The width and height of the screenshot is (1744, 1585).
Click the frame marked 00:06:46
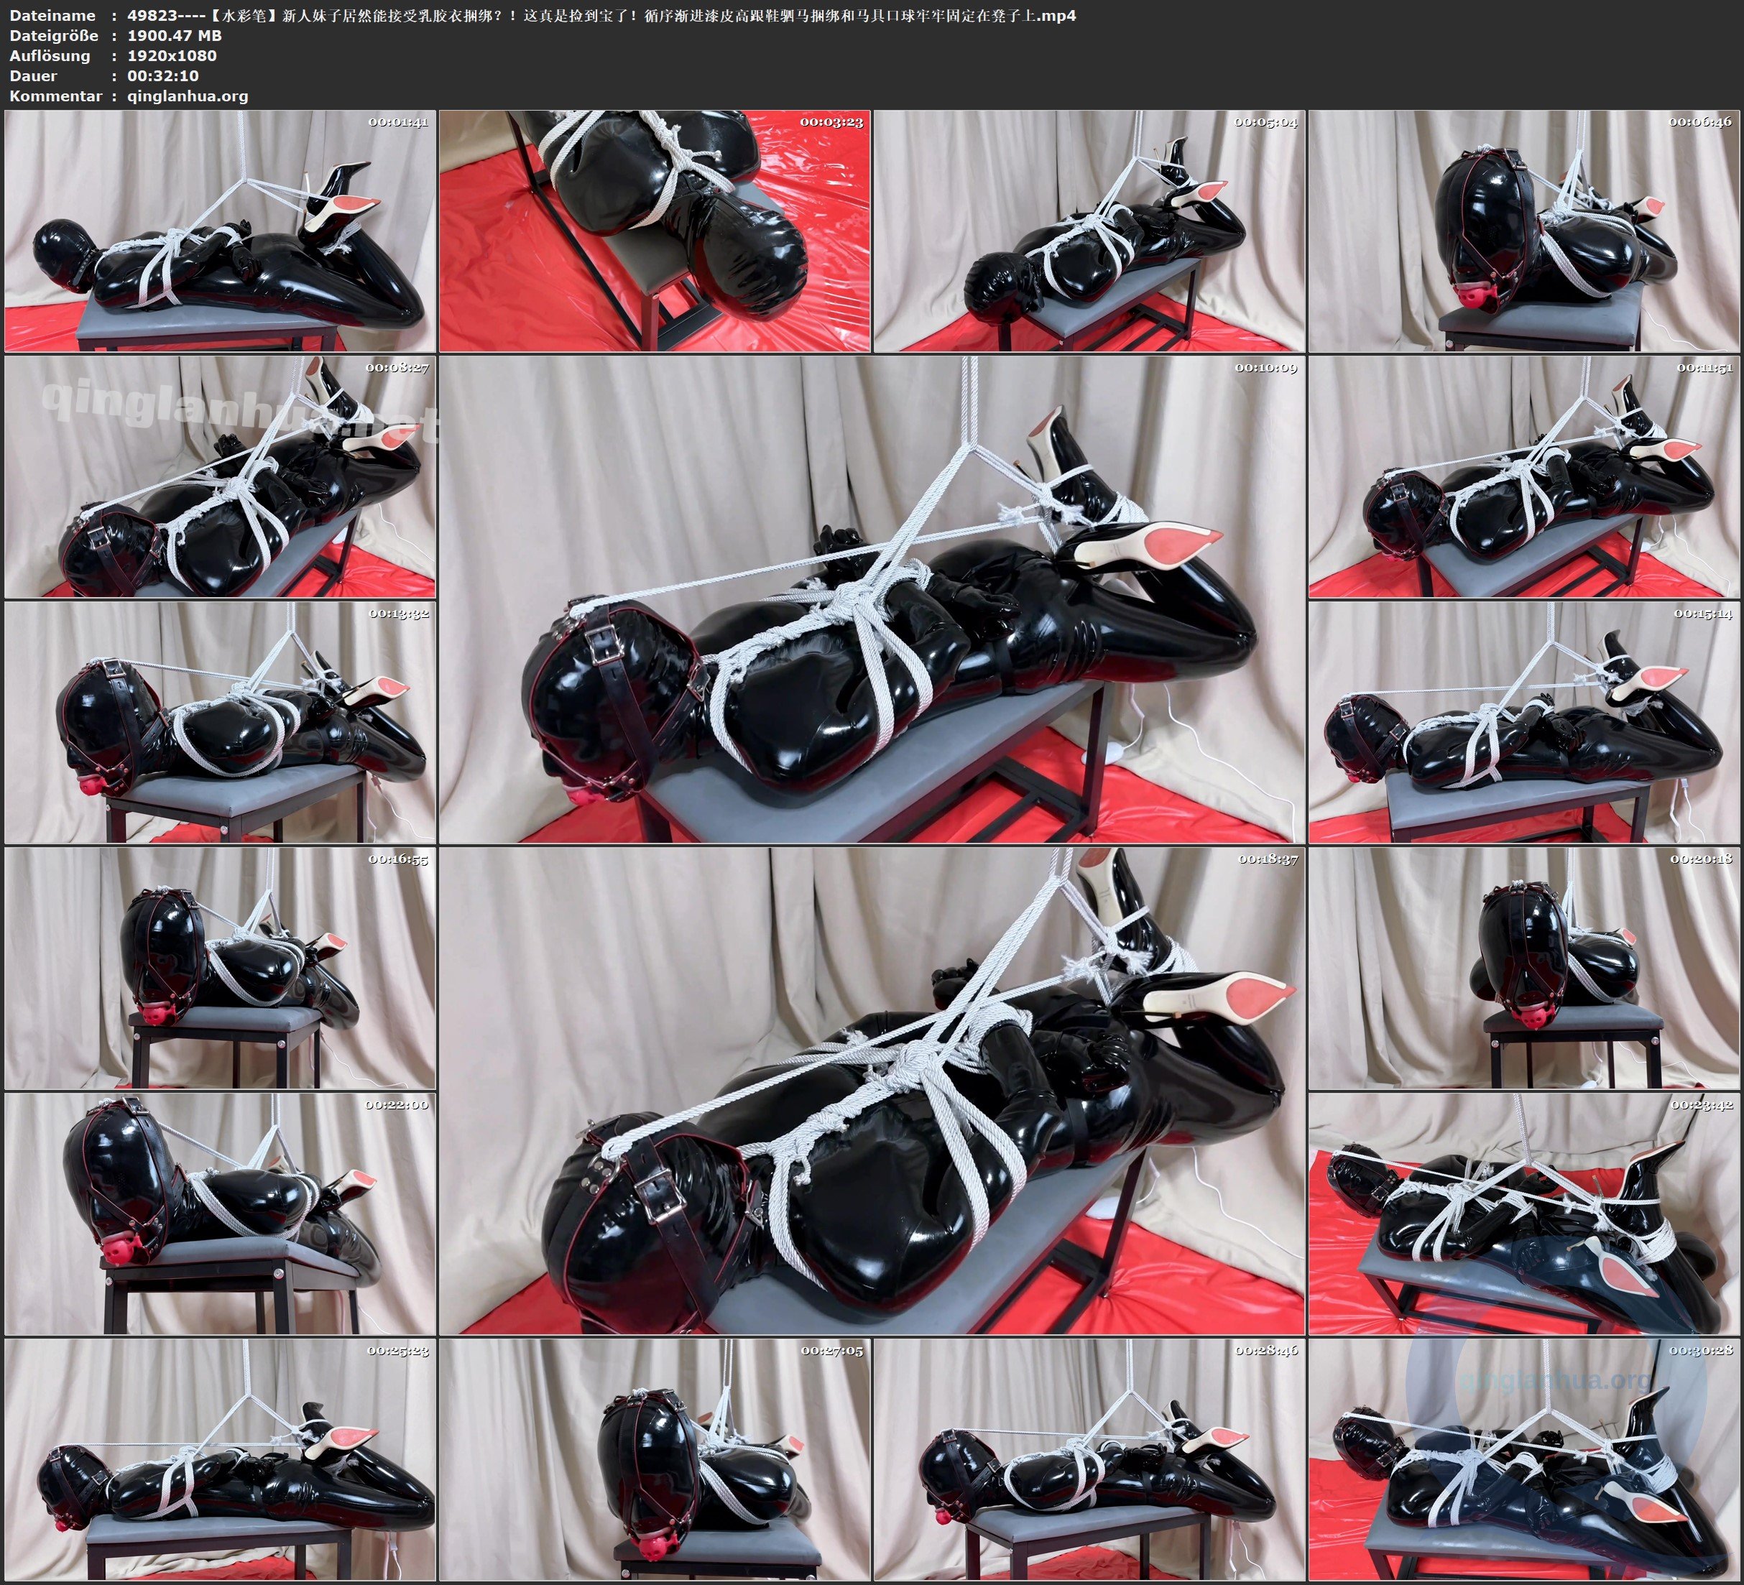pos(1524,231)
